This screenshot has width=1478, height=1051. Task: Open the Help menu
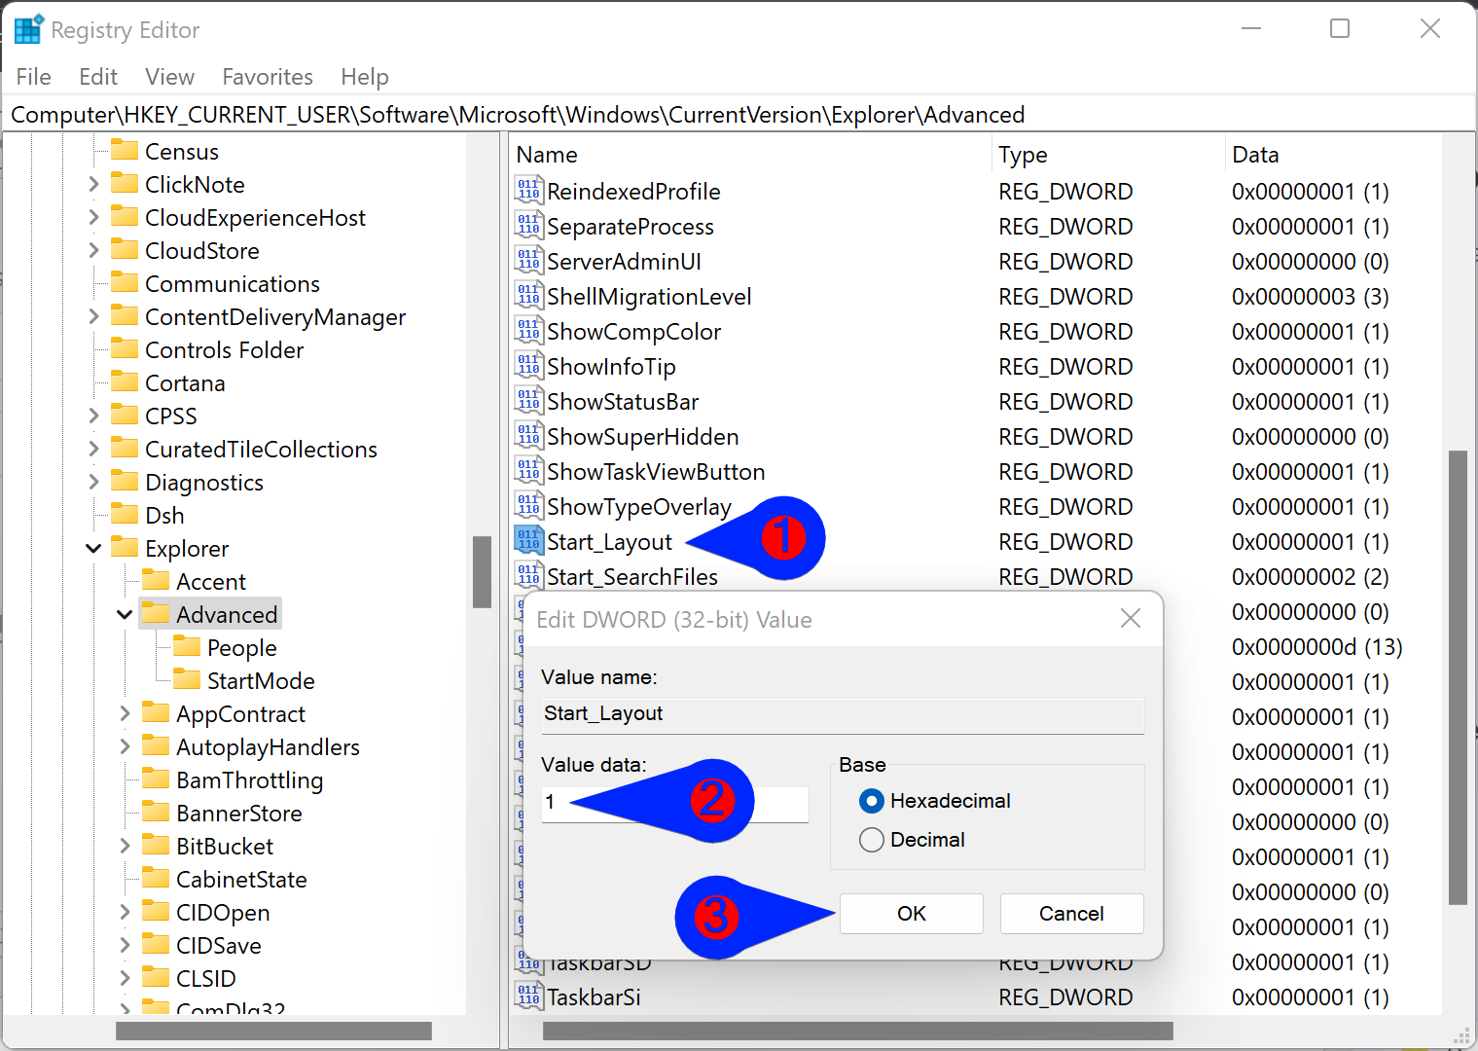point(365,77)
